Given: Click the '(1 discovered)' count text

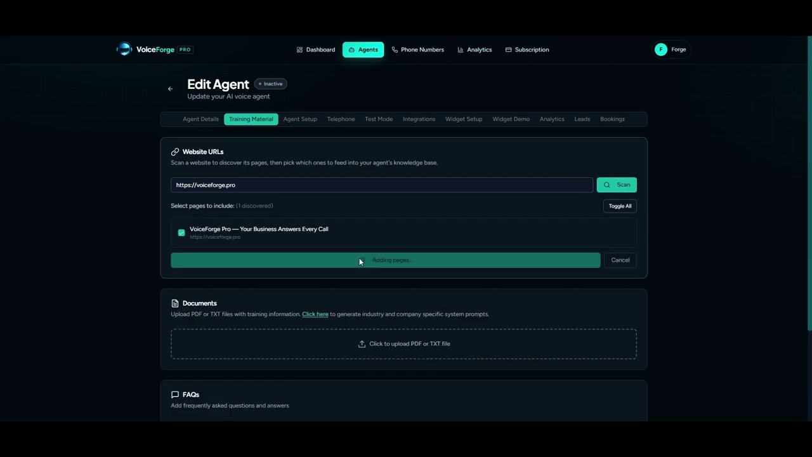Looking at the screenshot, I should [x=254, y=206].
